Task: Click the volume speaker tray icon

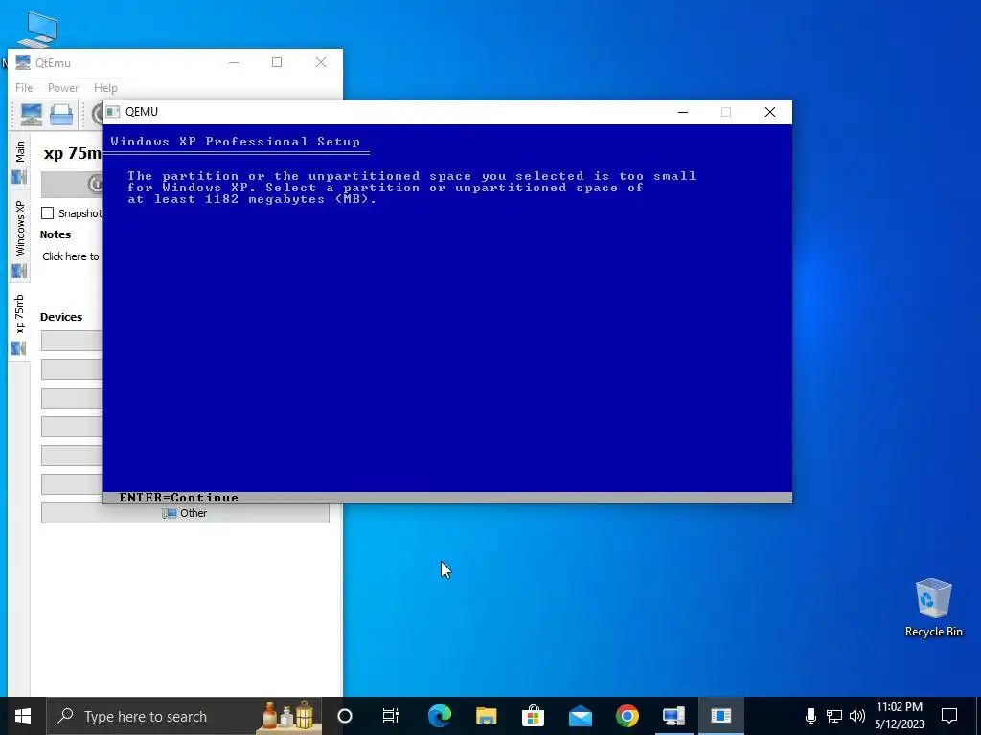Action: [857, 716]
